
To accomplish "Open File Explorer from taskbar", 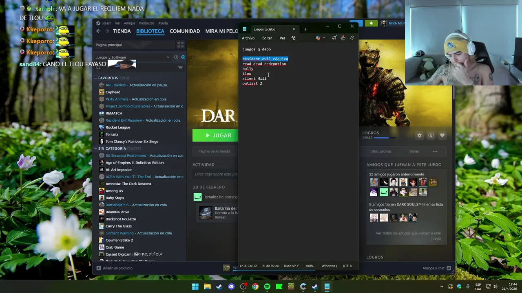I will [207, 286].
